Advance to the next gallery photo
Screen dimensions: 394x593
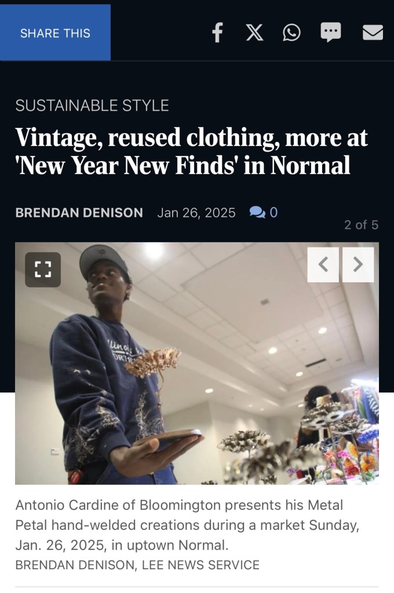pos(358,265)
